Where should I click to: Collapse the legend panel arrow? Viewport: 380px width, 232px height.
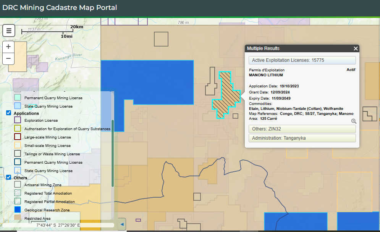click(x=122, y=224)
